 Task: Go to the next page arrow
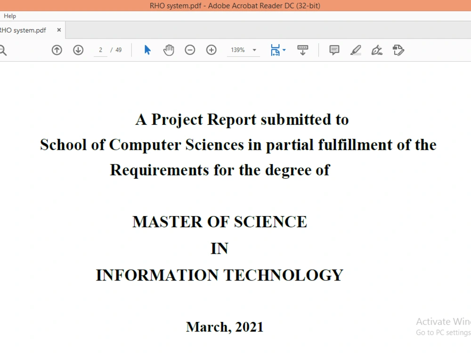click(78, 50)
